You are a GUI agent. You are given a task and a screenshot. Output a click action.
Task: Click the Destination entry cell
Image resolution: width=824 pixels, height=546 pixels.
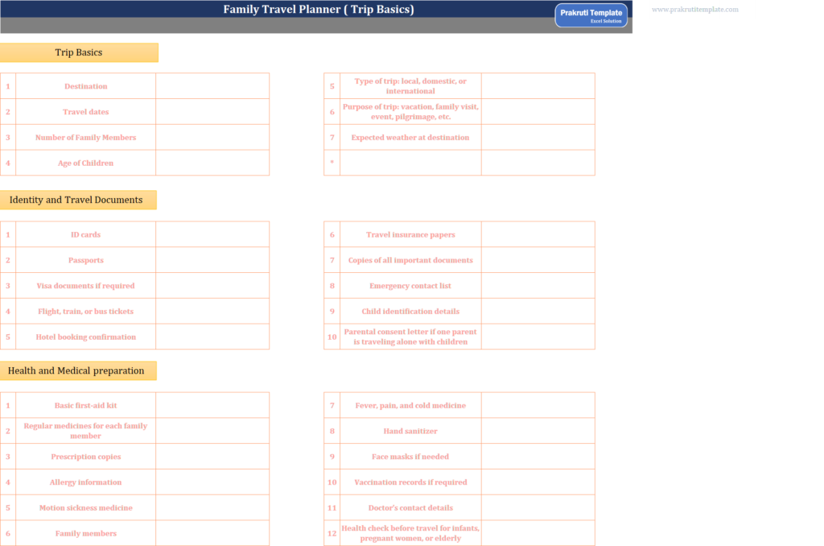click(212, 85)
